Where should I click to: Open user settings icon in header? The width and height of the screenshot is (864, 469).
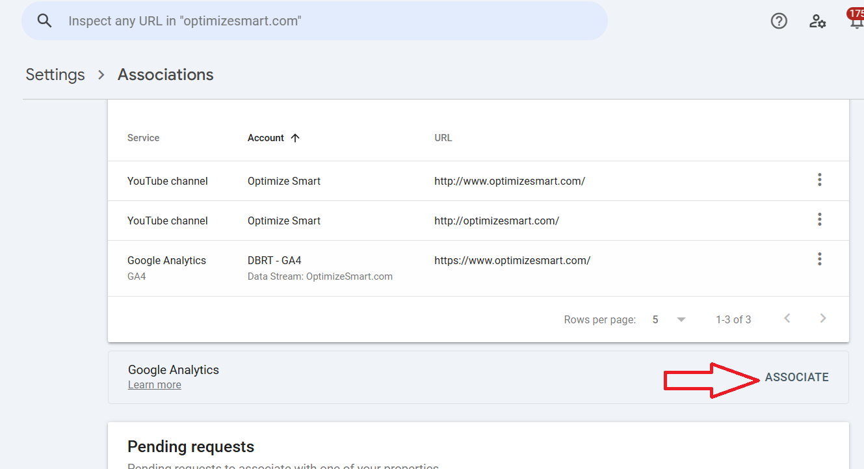click(817, 21)
